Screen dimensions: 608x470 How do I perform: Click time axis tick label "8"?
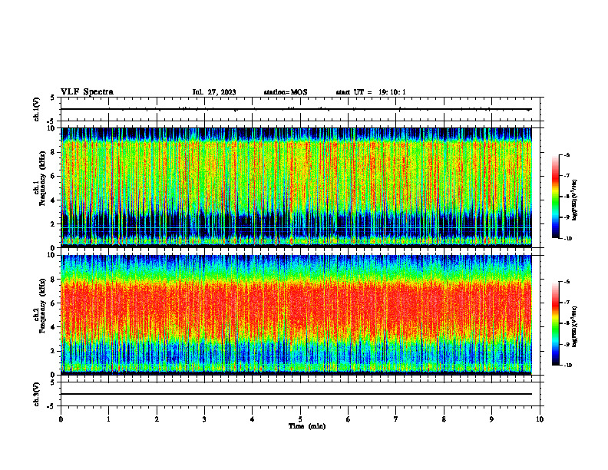tap(444, 419)
